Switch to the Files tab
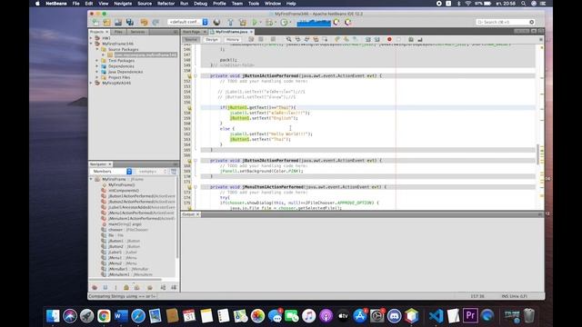The width and height of the screenshot is (582, 327). tap(118, 32)
